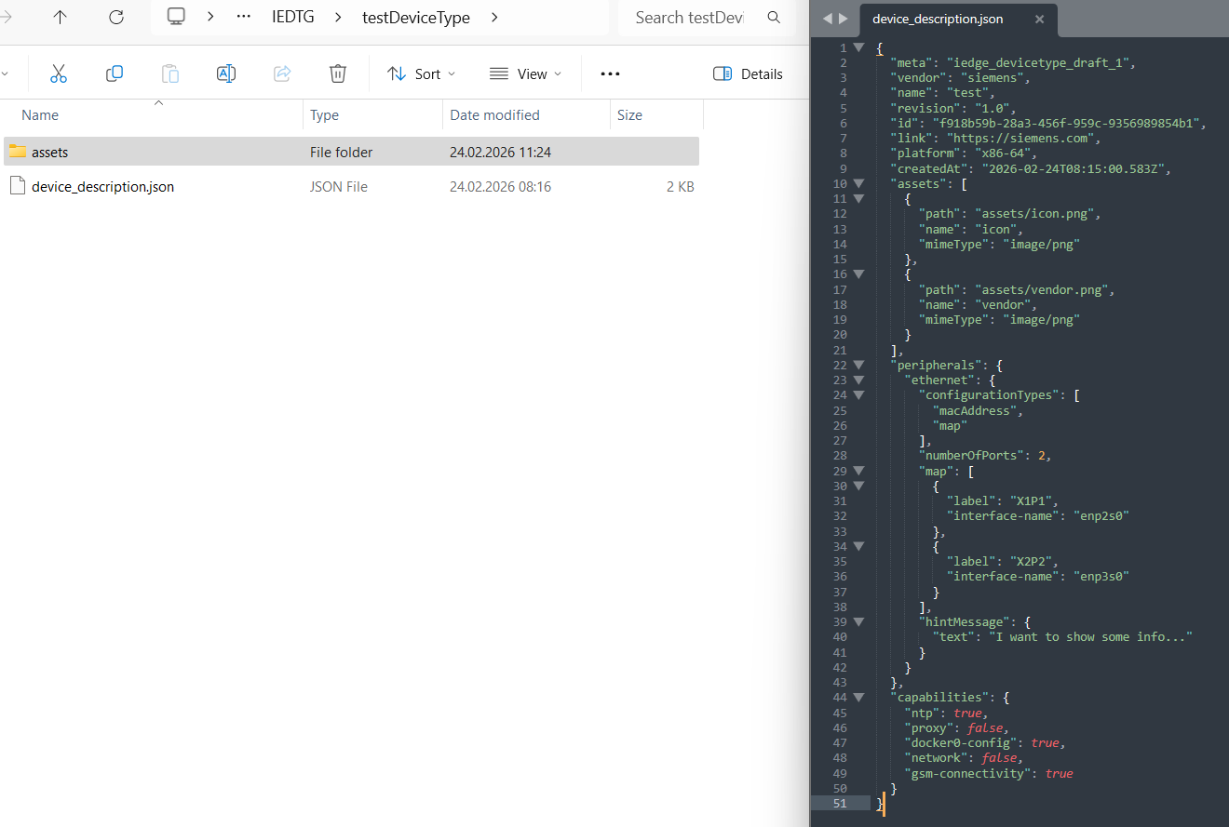1229x827 pixels.
Task: Click the search magnifier icon
Action: click(774, 17)
